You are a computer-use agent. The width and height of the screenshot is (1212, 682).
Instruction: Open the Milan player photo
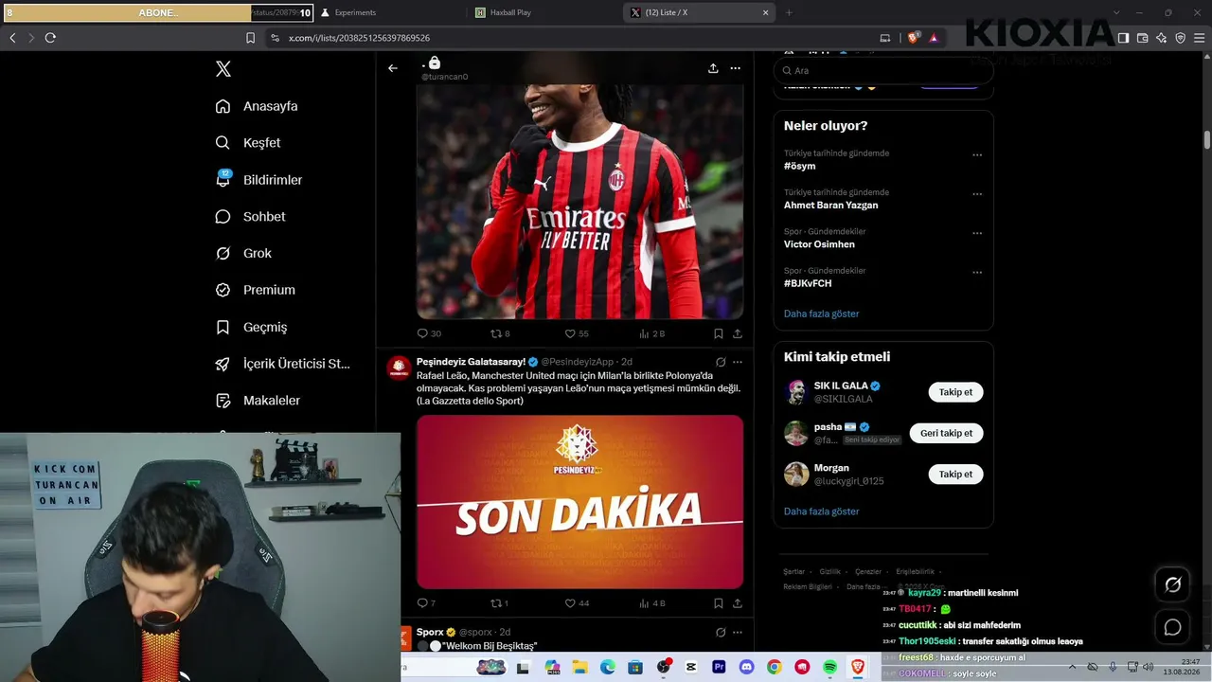coord(580,201)
